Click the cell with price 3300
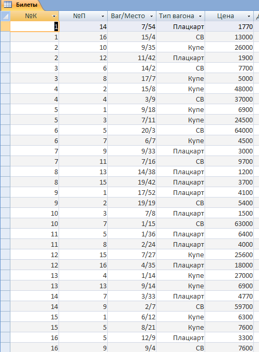Viewport: 259px width, 352px height. tap(229, 337)
